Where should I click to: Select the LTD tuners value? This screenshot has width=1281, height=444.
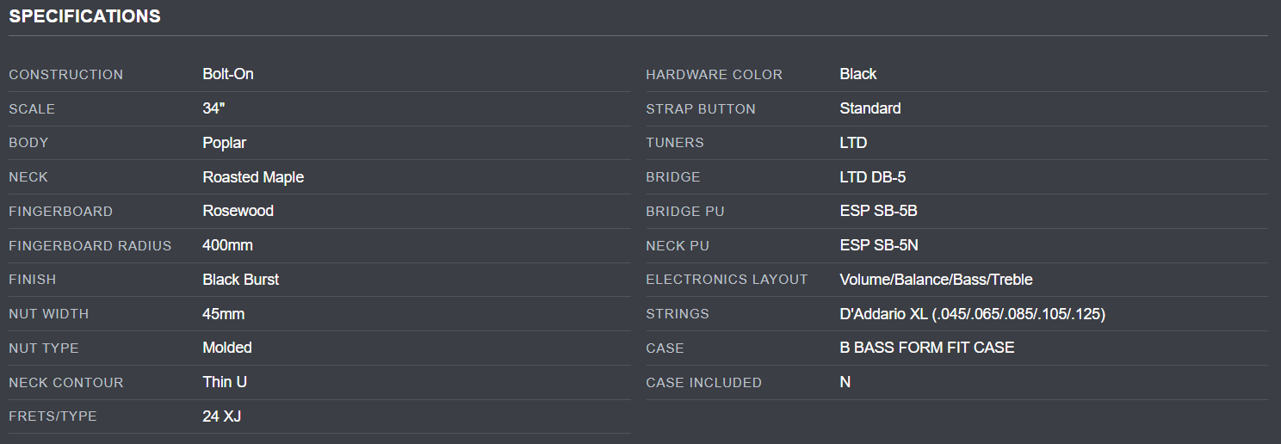coord(853,143)
